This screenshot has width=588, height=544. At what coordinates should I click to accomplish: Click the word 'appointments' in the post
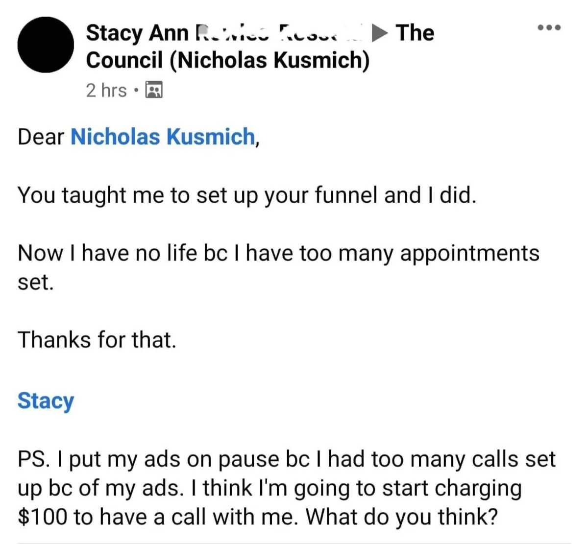click(469, 254)
